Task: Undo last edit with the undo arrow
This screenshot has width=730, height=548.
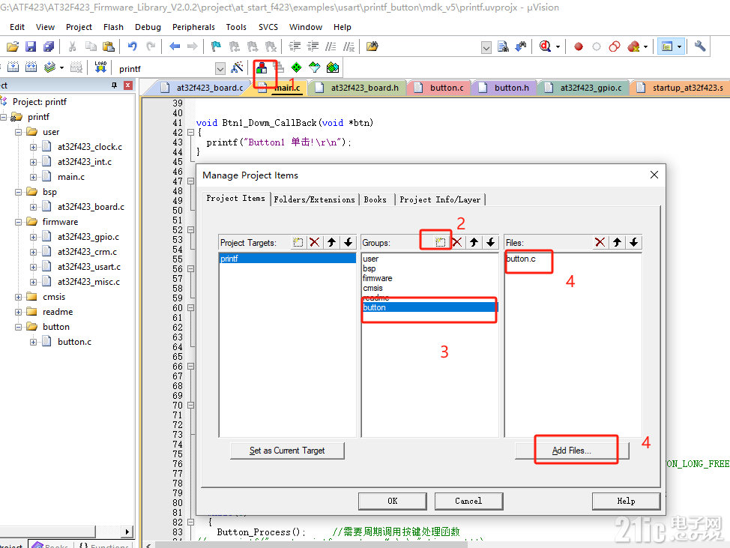Action: pos(133,46)
